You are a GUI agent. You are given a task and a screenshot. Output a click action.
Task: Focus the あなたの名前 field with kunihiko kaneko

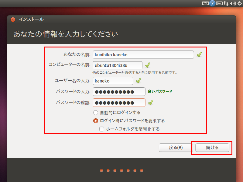coord(143,55)
